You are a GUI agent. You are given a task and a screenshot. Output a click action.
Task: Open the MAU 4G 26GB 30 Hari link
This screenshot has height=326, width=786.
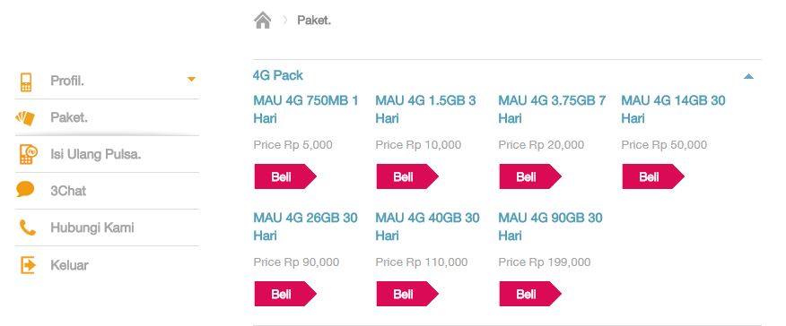pyautogui.click(x=305, y=227)
